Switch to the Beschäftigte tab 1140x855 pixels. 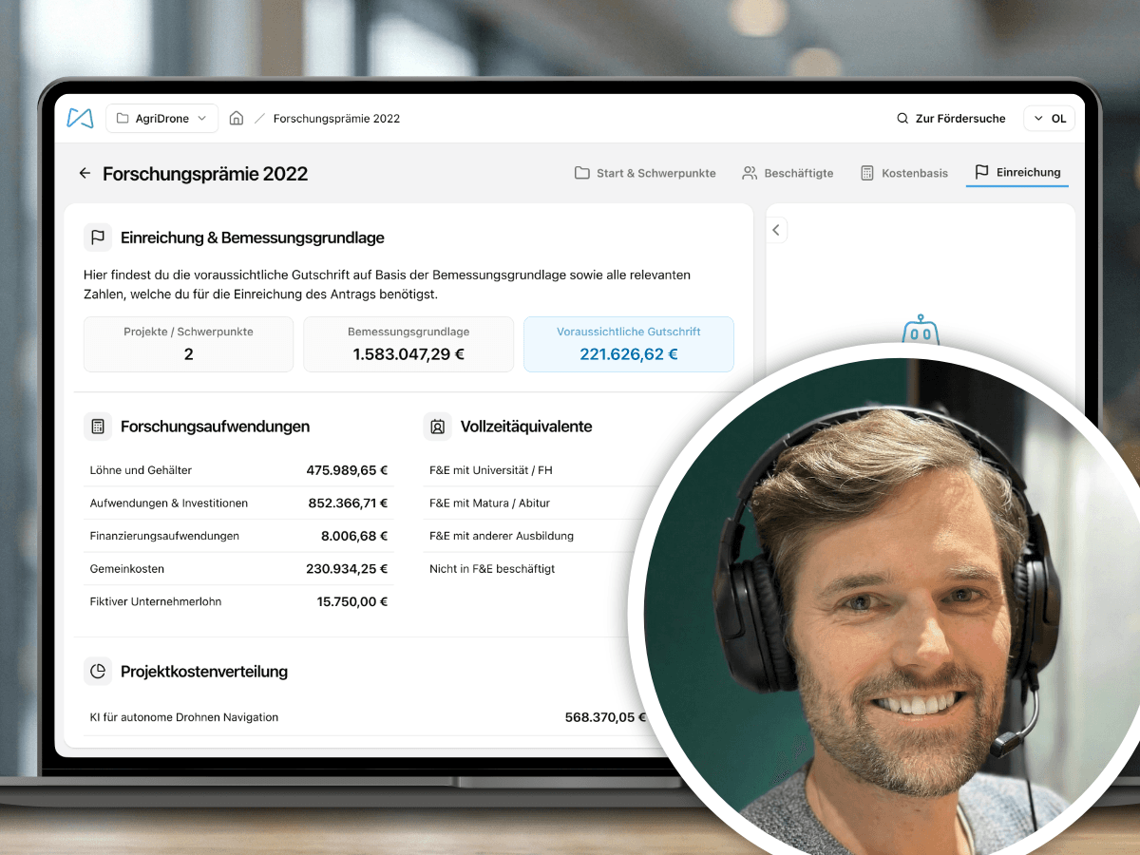(788, 173)
